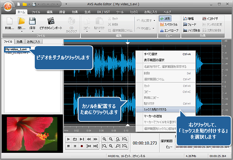Image resolution: width=233 pixels, height=160 pixels.
Task: Click the ビデオからインポート (import from video) icon
Action: (x=50, y=21)
